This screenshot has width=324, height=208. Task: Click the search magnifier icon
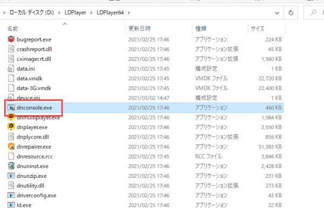pos(313,12)
